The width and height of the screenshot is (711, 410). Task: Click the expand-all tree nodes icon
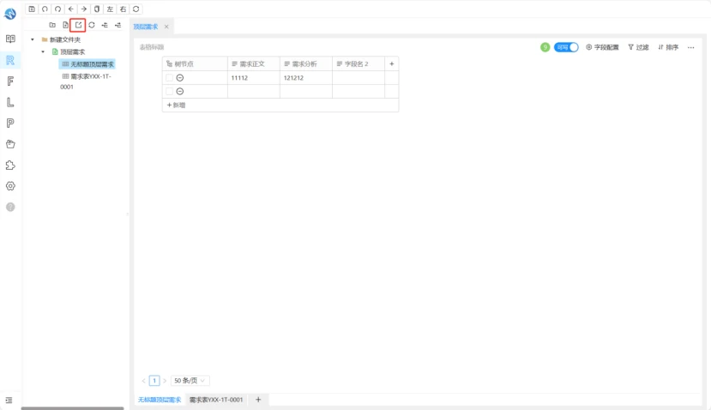pyautogui.click(x=105, y=25)
